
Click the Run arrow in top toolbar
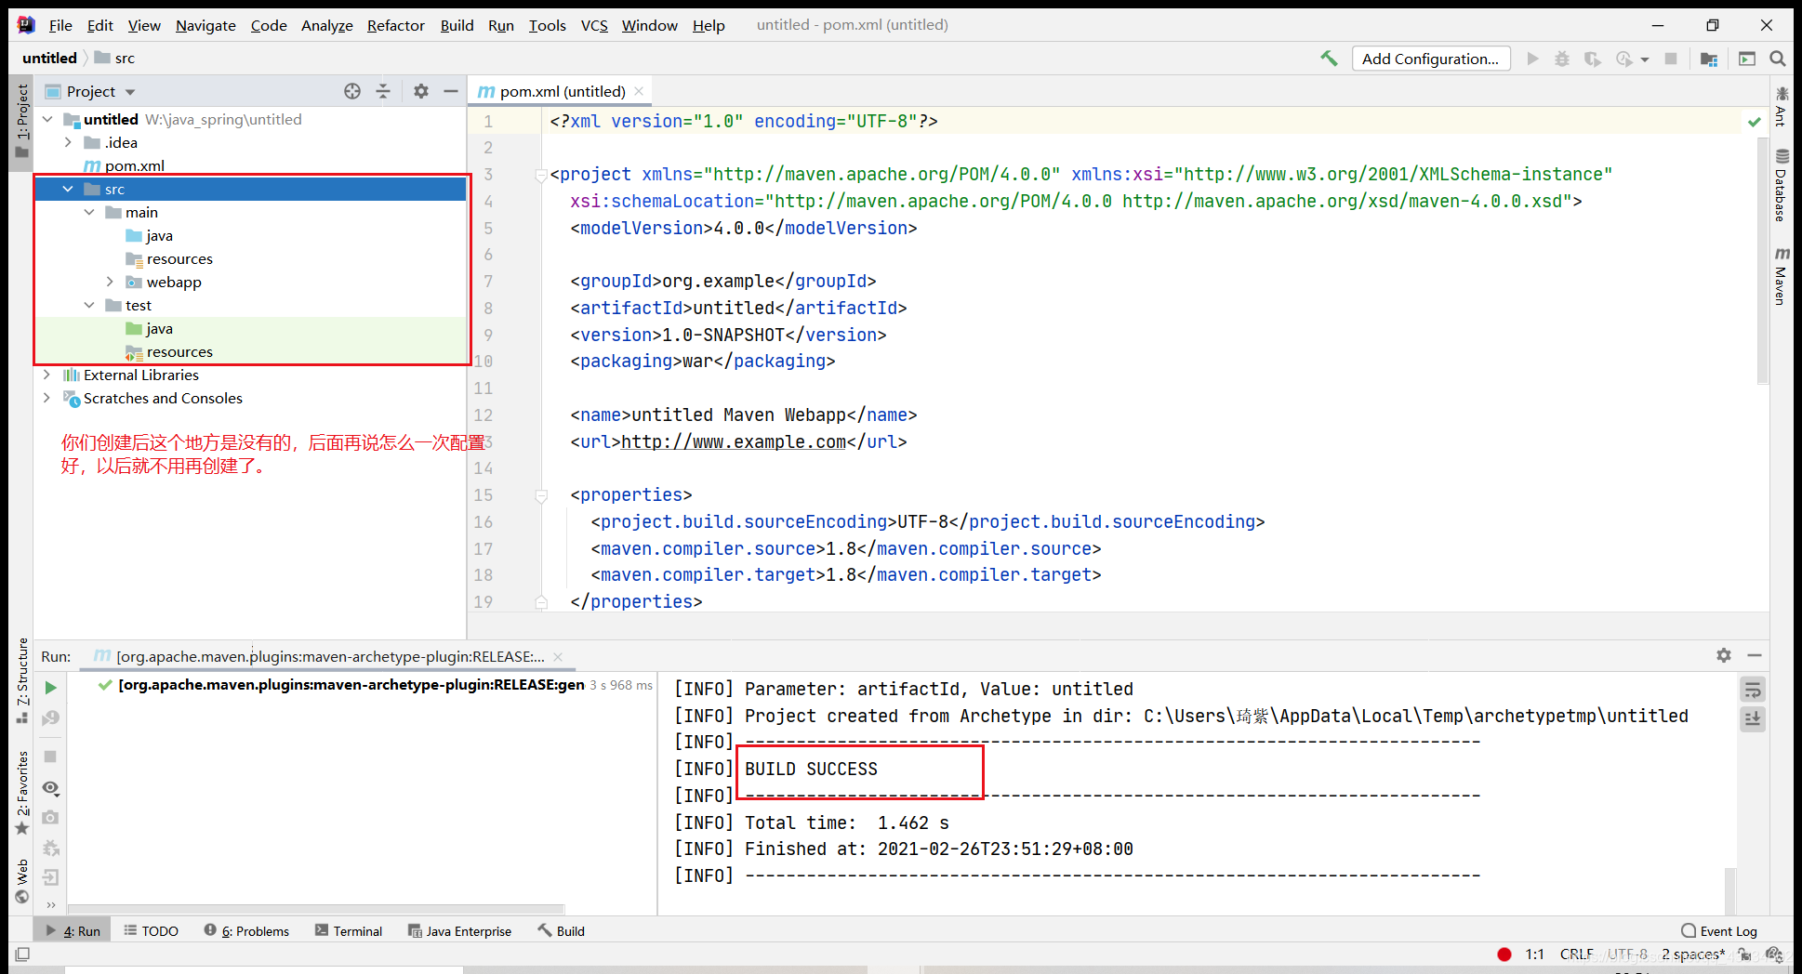tap(1532, 59)
